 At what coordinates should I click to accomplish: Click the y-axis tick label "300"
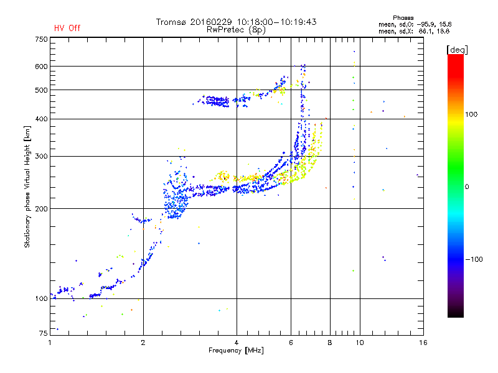coord(41,157)
